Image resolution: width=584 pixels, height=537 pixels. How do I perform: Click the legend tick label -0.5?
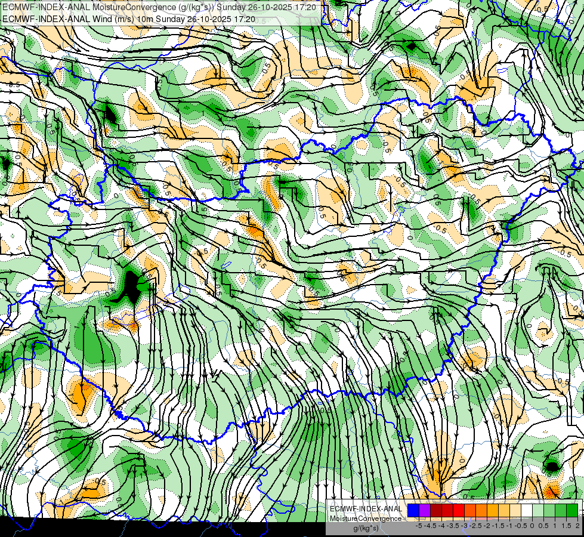(x=522, y=526)
